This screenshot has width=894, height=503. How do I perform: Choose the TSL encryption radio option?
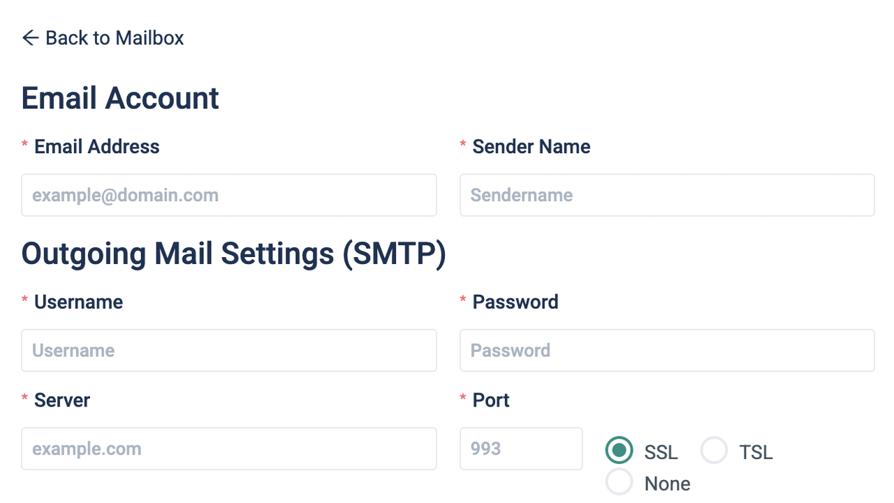715,451
